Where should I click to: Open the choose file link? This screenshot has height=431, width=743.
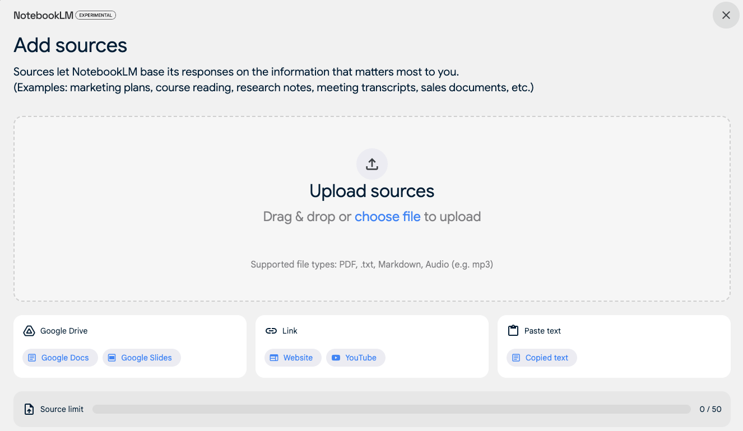coord(387,217)
